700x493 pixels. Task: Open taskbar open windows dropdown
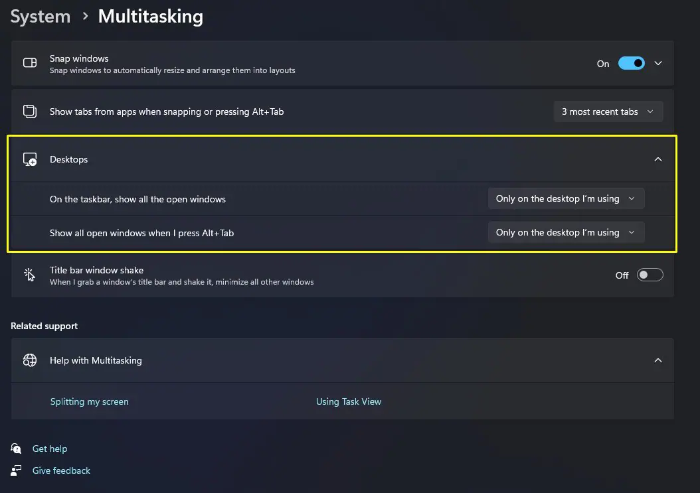566,198
